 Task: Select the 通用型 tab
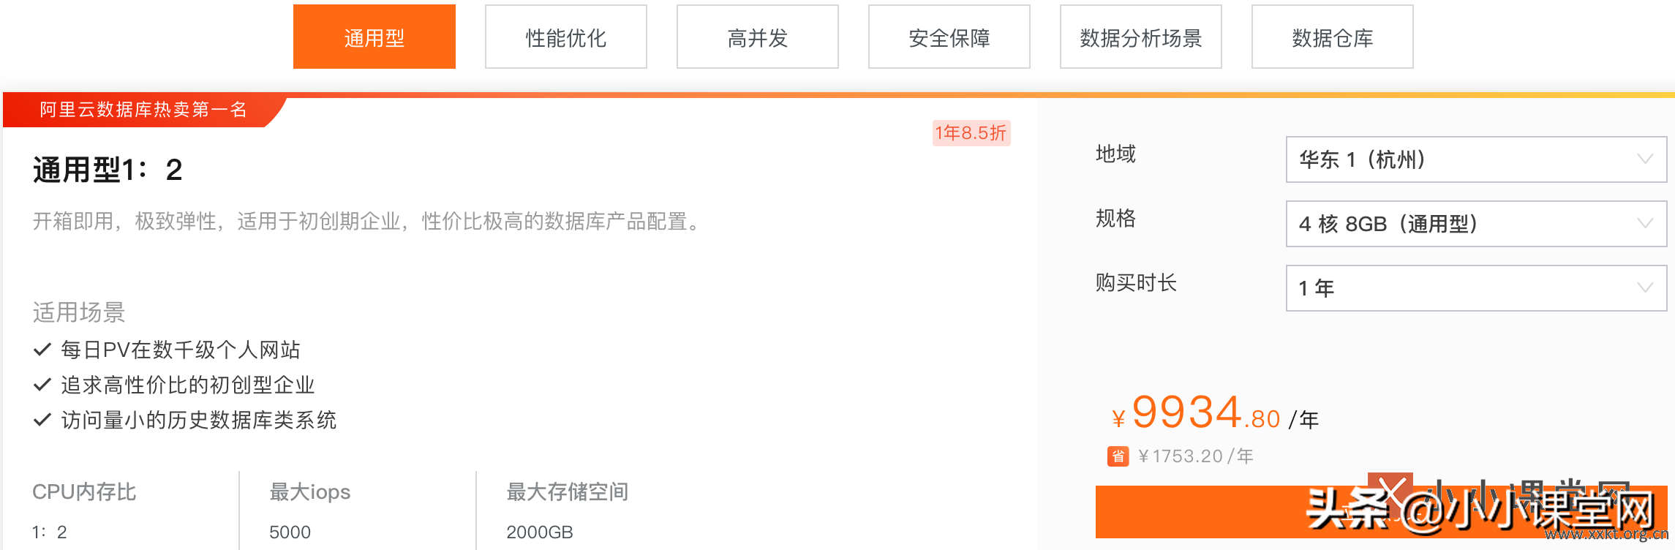tap(374, 37)
